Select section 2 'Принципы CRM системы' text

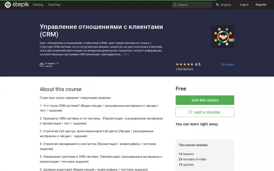coord(101,121)
